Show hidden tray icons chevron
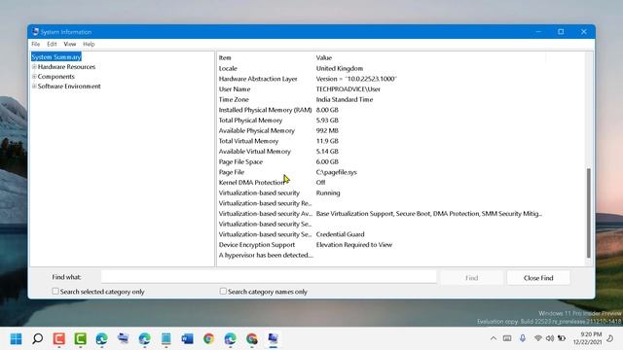Image resolution: width=623 pixels, height=350 pixels. pyautogui.click(x=494, y=338)
